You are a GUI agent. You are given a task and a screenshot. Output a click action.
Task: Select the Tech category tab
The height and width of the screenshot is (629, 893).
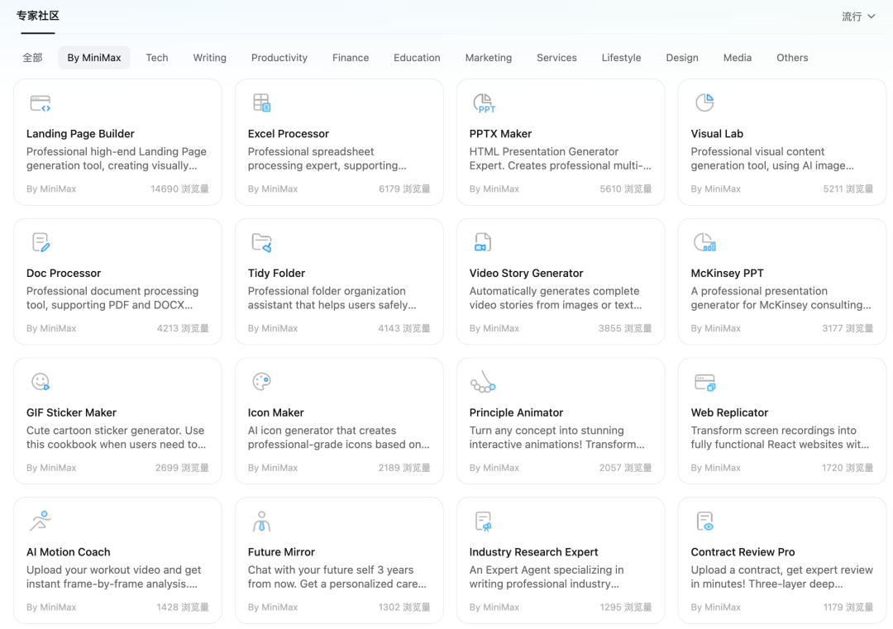(x=157, y=58)
